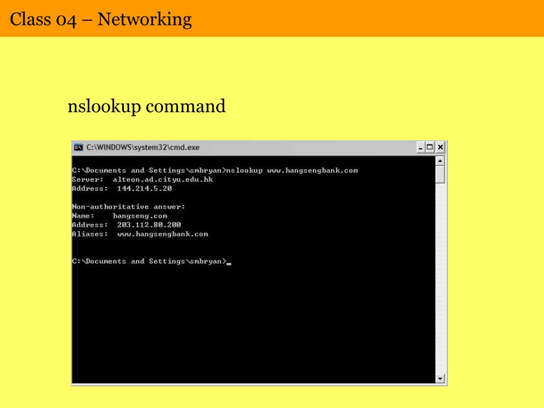Click the vertical scrollbar thumb

click(x=440, y=174)
